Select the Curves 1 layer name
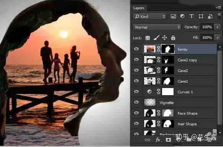 tap(185, 92)
